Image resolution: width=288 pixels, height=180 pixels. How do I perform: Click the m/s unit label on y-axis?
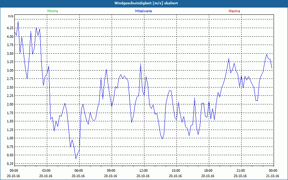click(11, 16)
